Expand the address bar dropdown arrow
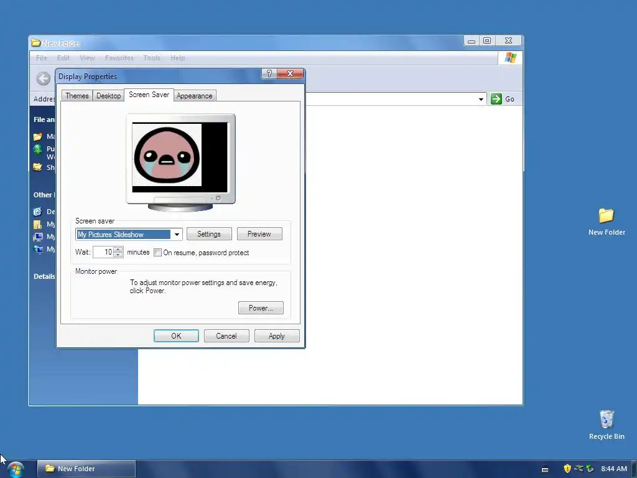The height and width of the screenshot is (478, 637). tap(481, 99)
